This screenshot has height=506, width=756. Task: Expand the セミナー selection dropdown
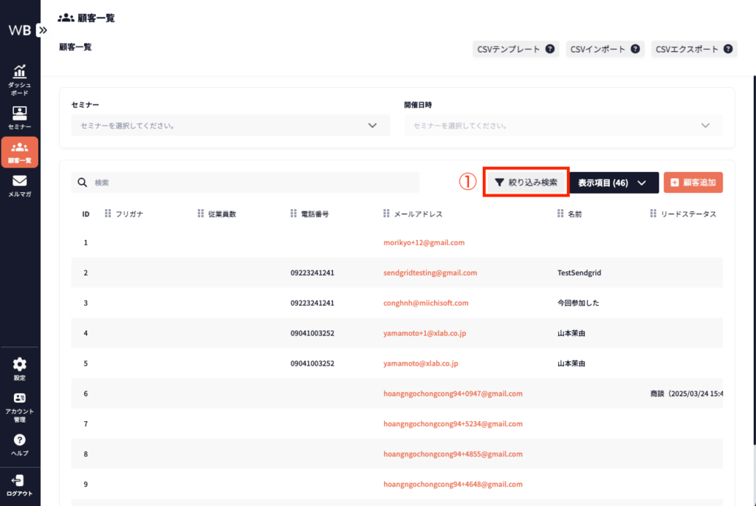coord(372,126)
